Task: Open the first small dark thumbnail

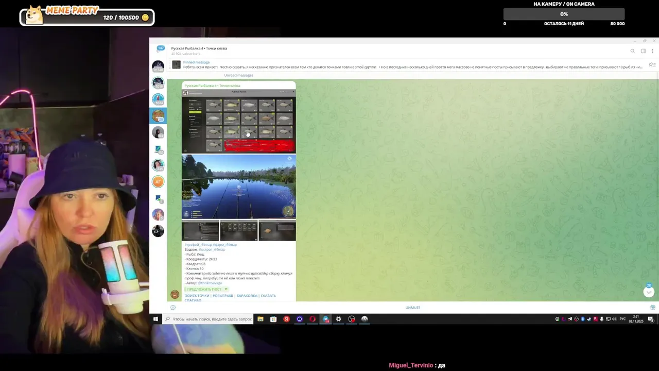Action: click(x=200, y=230)
